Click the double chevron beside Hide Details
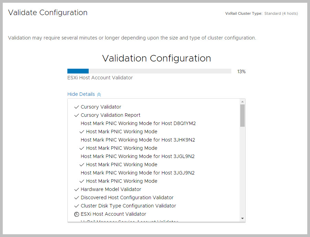Image resolution: width=310 pixels, height=237 pixels. pyautogui.click(x=99, y=94)
